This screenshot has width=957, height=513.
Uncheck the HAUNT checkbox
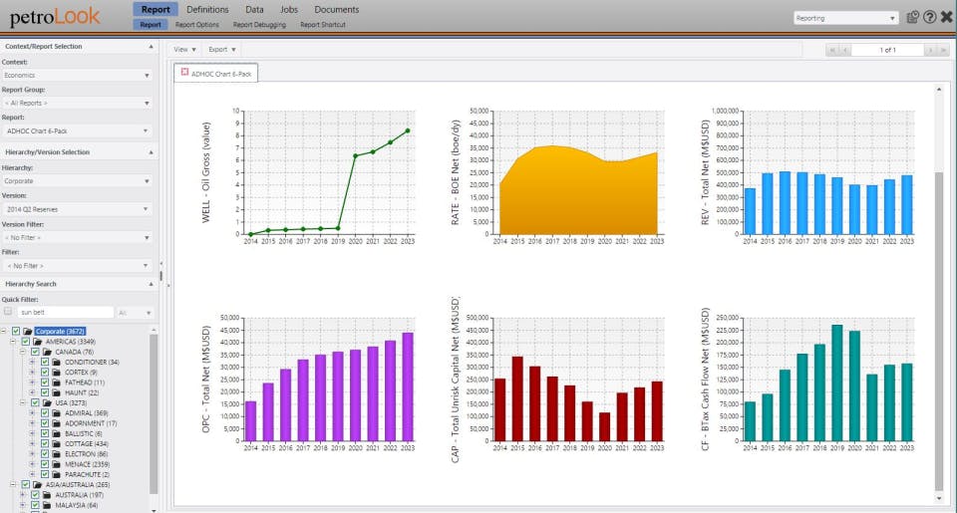click(x=45, y=392)
